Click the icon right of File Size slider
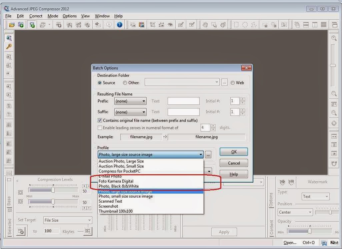342x249 pixels. [88, 231]
